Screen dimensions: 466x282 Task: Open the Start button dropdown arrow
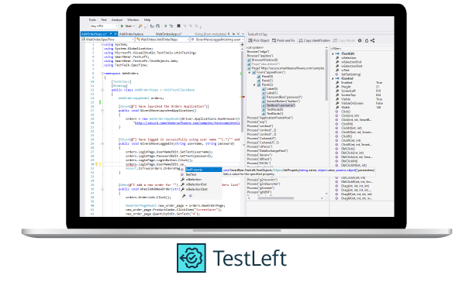coord(133,26)
